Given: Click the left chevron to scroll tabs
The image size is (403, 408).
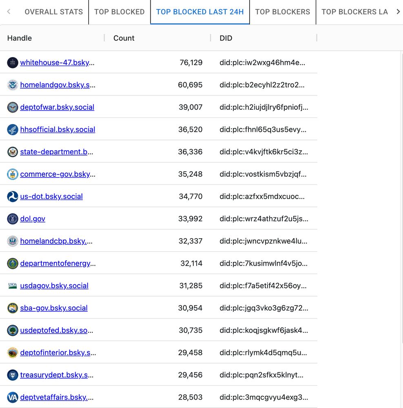Looking at the screenshot, I should point(9,12).
